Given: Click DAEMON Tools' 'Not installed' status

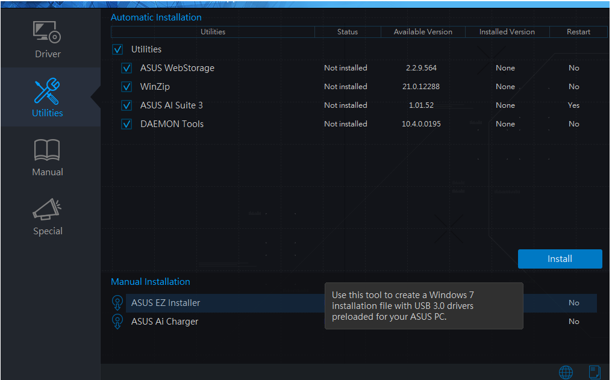Looking at the screenshot, I should coord(345,124).
